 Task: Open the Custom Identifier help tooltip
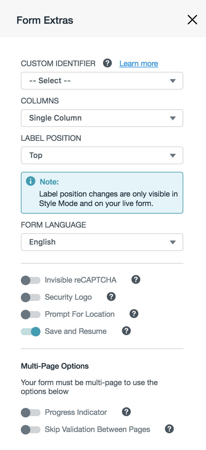click(x=107, y=63)
